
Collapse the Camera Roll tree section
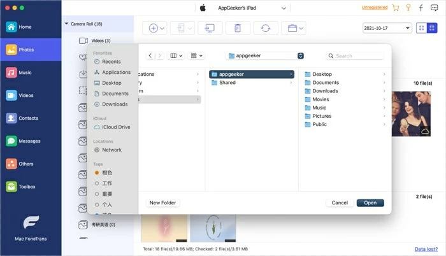click(67, 24)
